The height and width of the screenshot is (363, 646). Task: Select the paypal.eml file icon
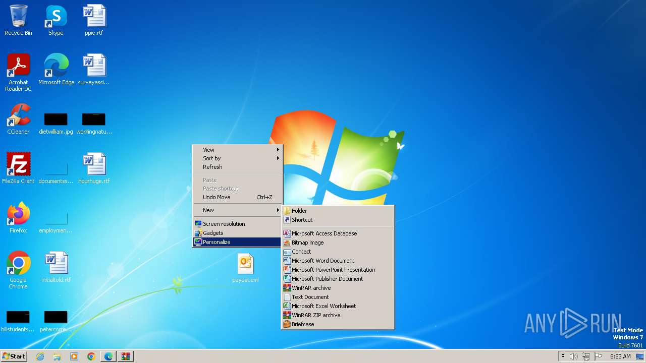tap(245, 267)
